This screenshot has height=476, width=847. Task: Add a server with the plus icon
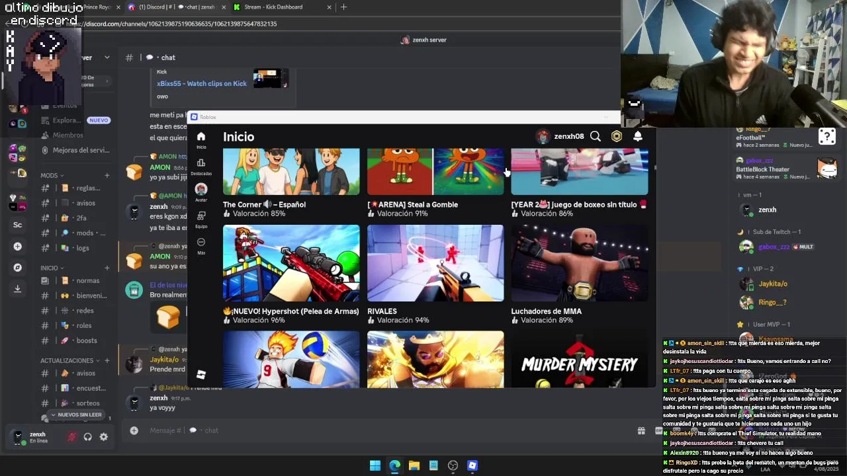pos(18,247)
